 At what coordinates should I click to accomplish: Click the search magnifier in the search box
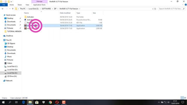184,9
